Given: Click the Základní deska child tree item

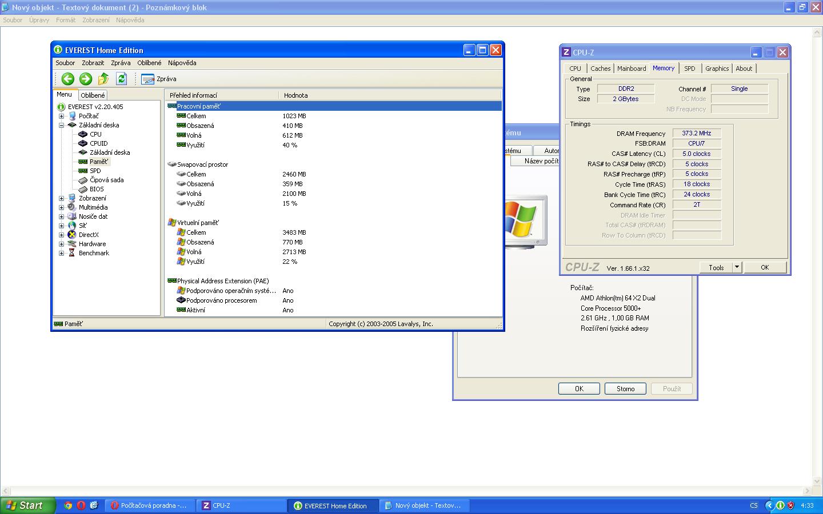Looking at the screenshot, I should coord(110,152).
